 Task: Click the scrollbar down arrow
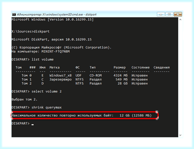(180, 135)
